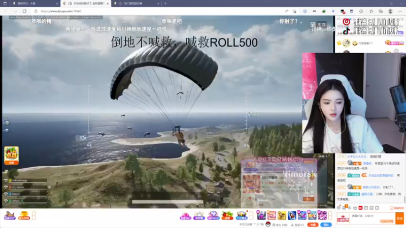Expand the gift list right arrow
Viewport: 406px width, 228px height.
[330, 215]
